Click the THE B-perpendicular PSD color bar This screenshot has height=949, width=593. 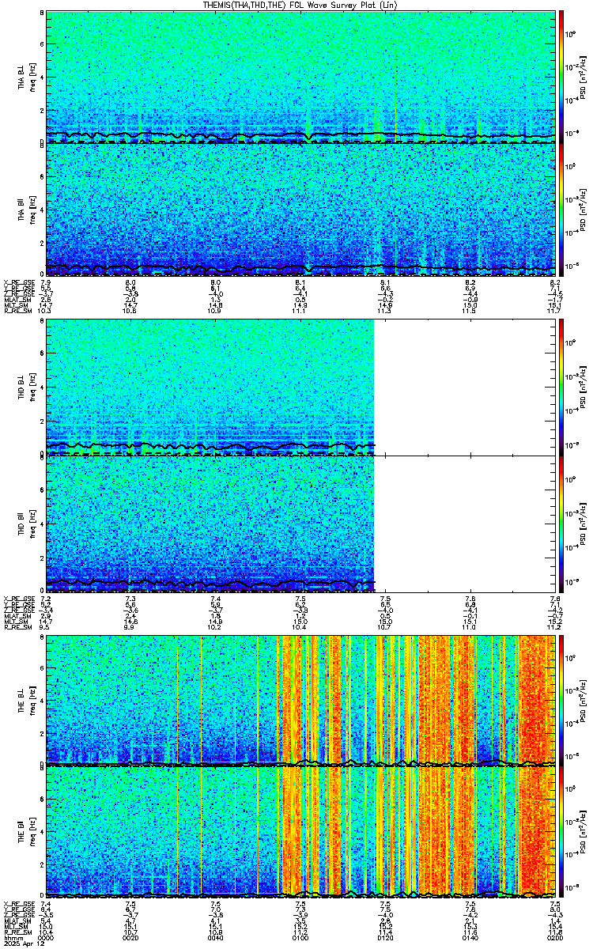click(x=561, y=700)
